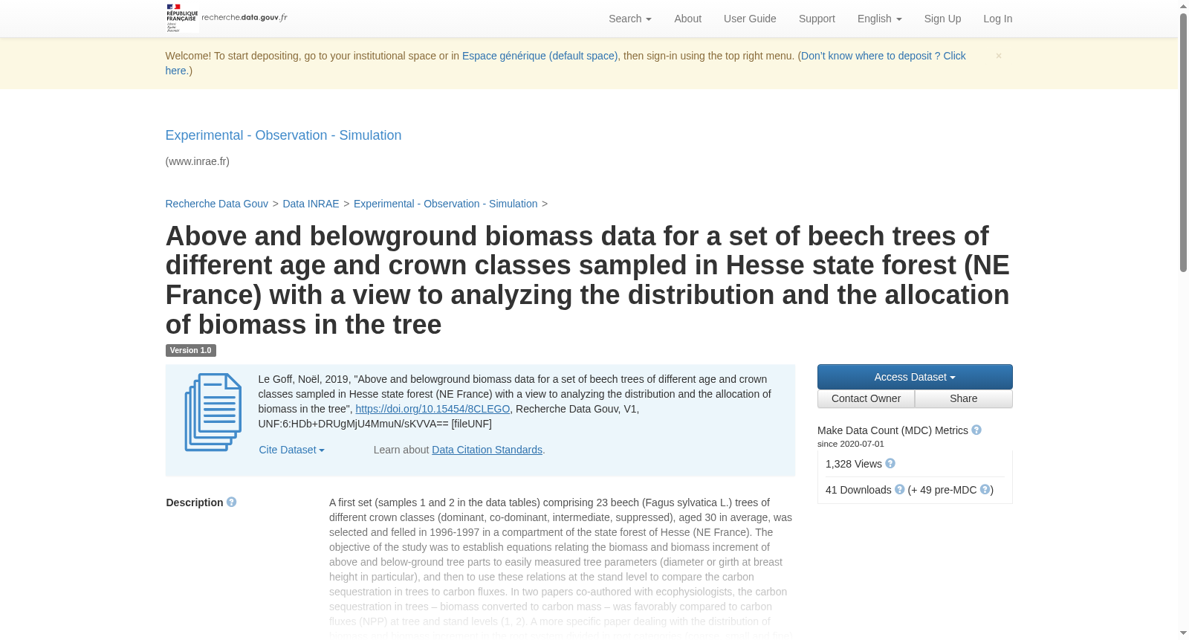1189x640 pixels.
Task: Open the dataset DOI link
Action: 432,409
